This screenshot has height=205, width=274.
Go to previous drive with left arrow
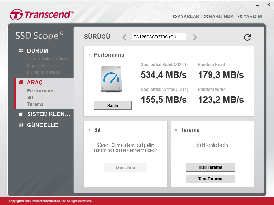[124, 37]
